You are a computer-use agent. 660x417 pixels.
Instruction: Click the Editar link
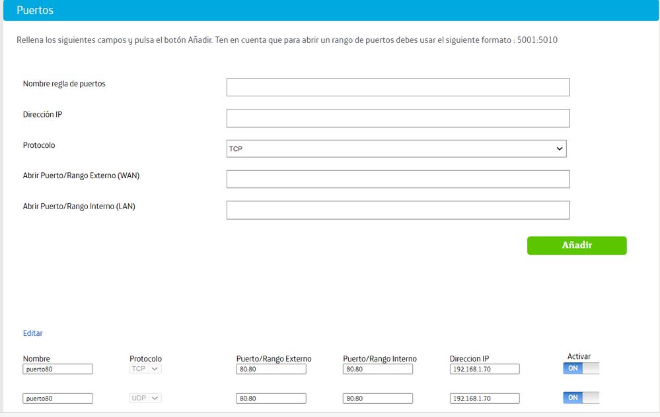point(33,333)
